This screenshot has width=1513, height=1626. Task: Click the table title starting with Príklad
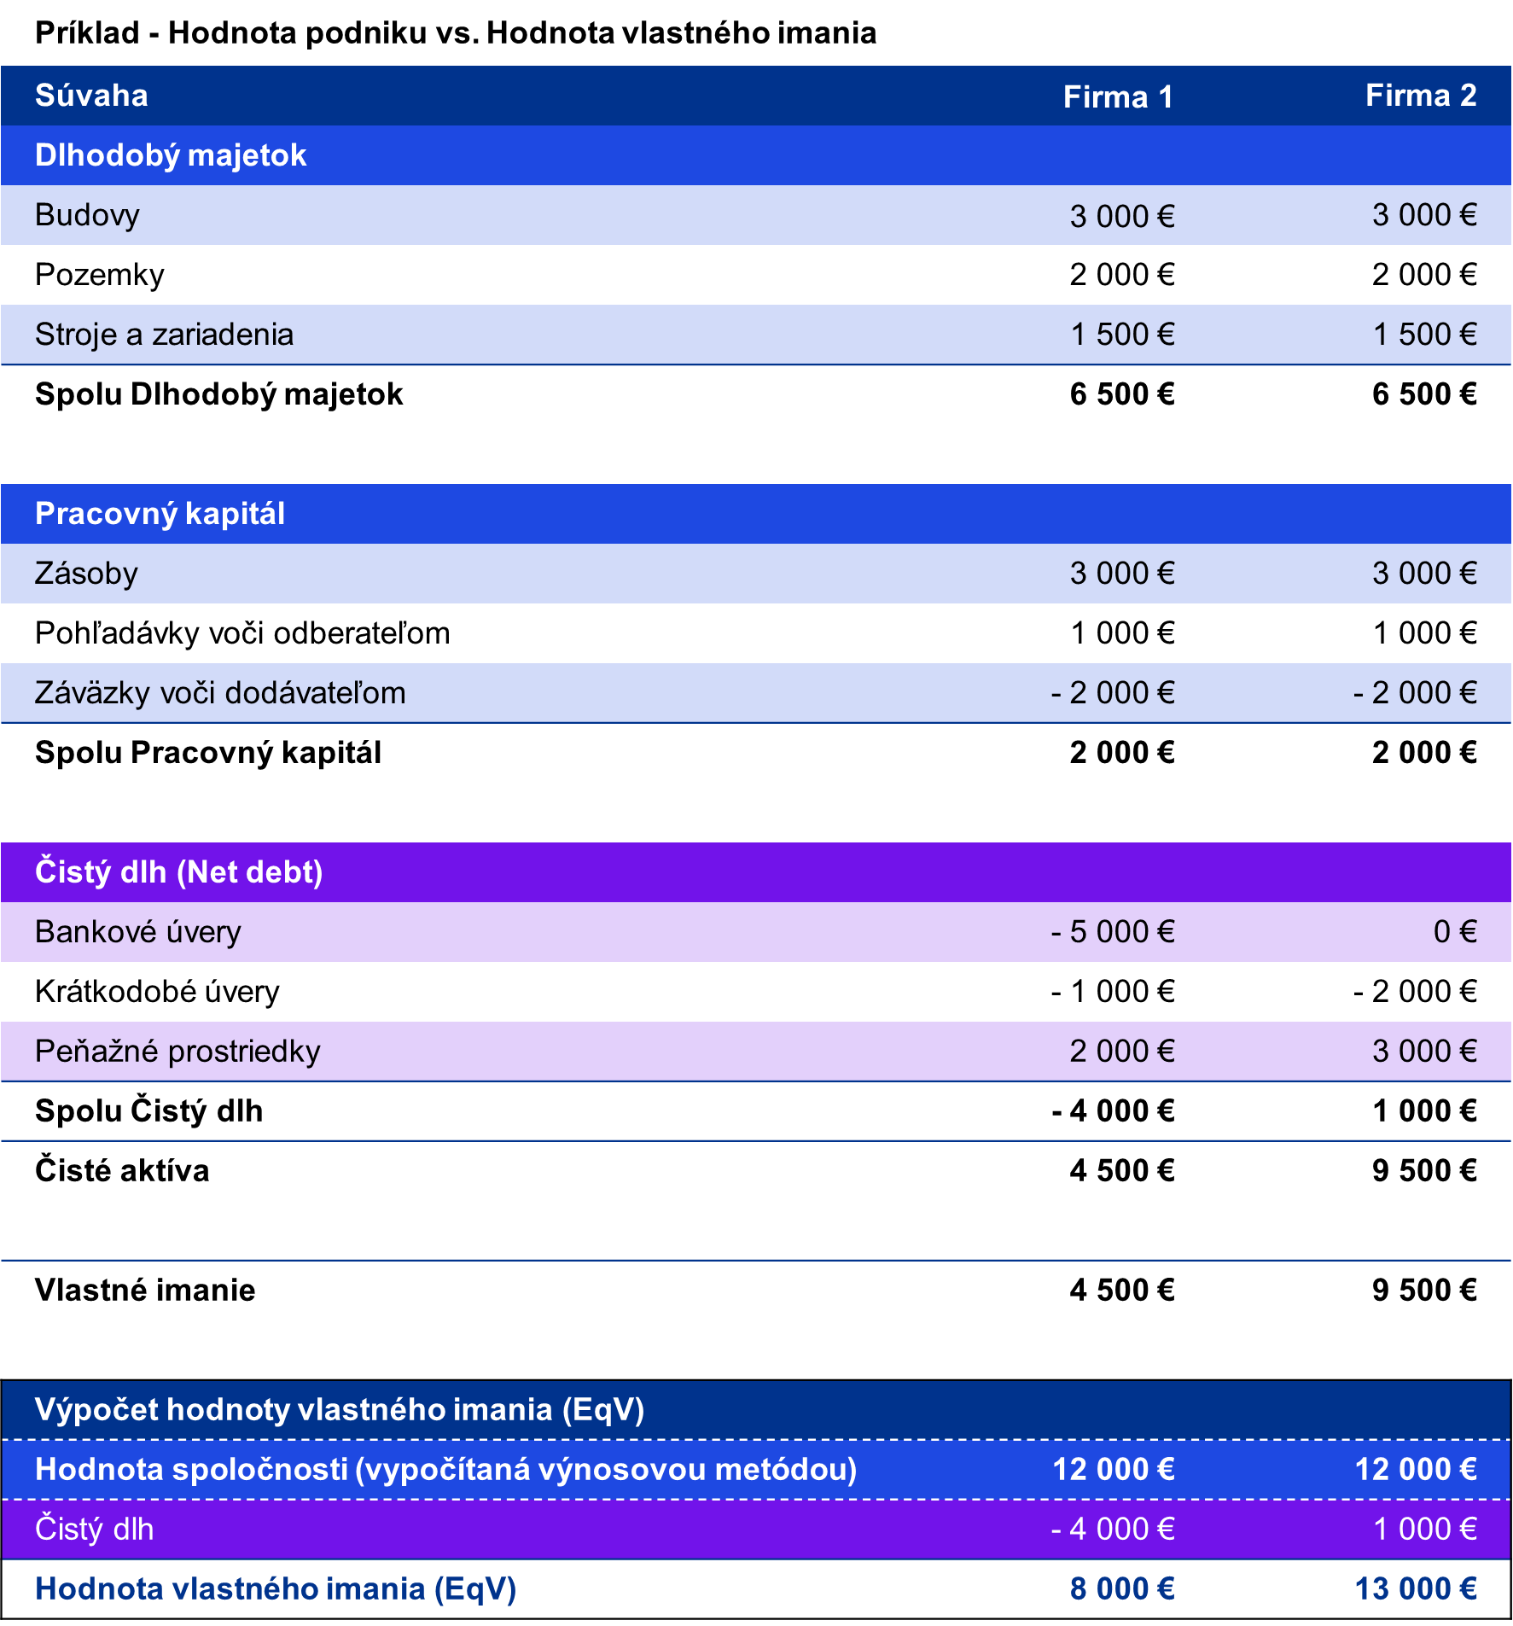[455, 33]
